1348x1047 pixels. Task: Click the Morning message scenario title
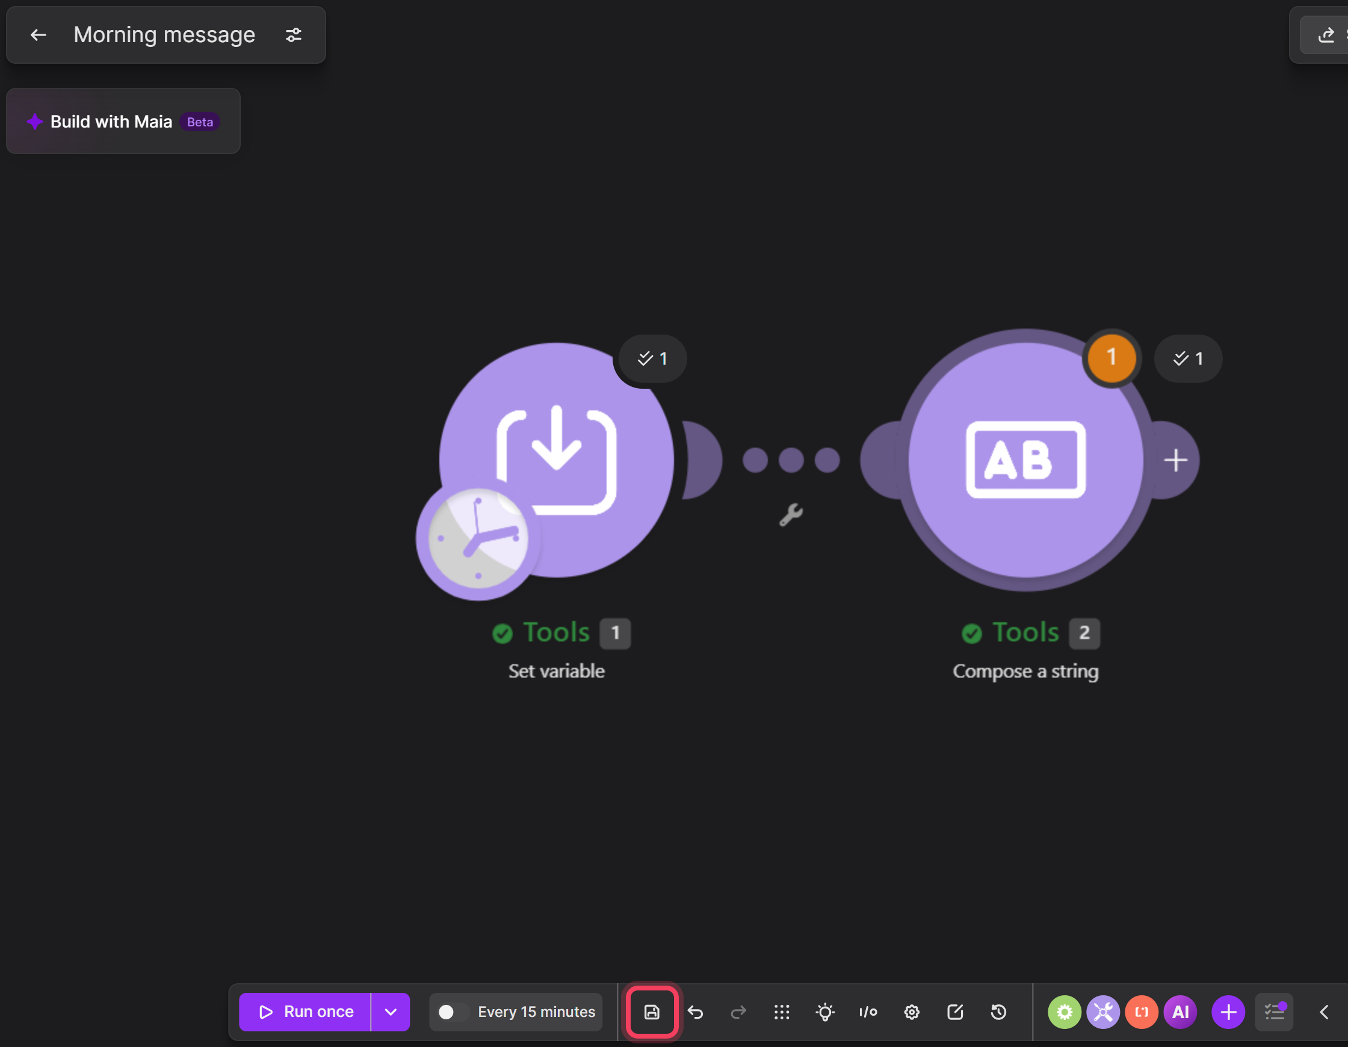point(164,34)
